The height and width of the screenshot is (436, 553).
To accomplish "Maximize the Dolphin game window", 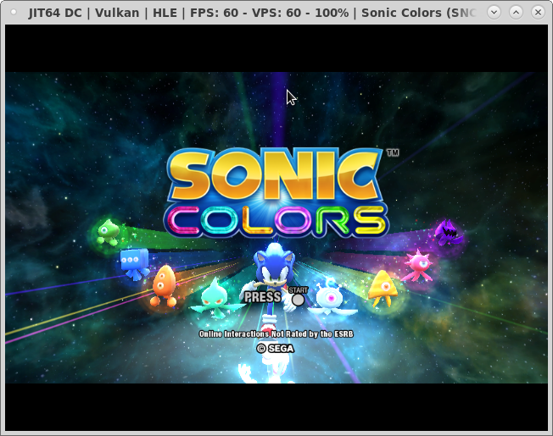I will pos(516,13).
